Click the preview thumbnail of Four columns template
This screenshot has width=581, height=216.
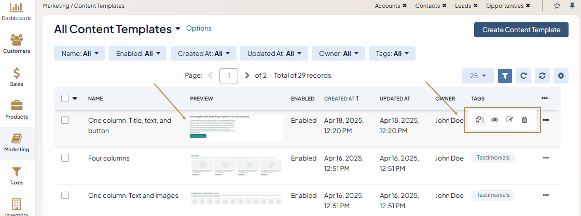[x=236, y=165]
